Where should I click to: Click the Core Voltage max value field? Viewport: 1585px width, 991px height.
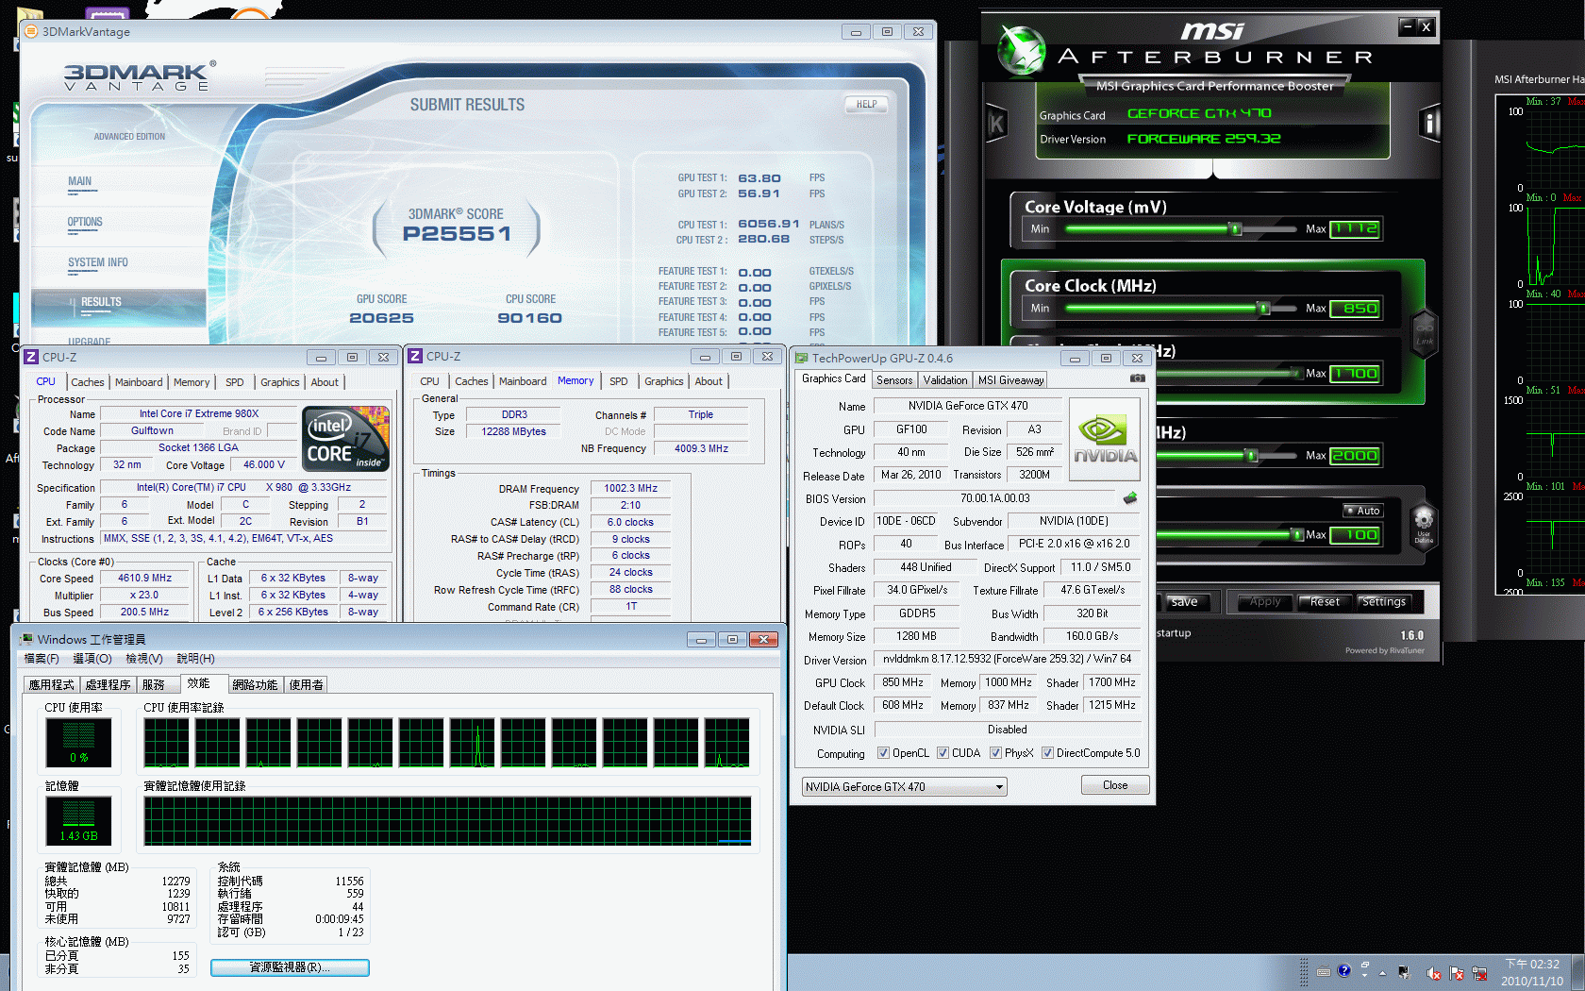pyautogui.click(x=1355, y=229)
